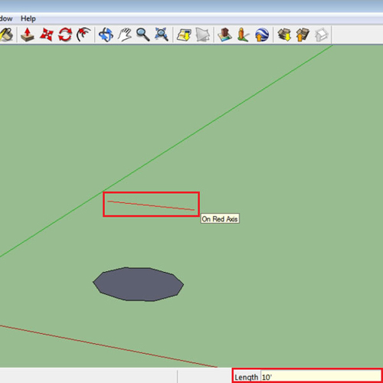This screenshot has height=383, width=383.
Task: Click the Add Location icon
Action: click(184, 34)
